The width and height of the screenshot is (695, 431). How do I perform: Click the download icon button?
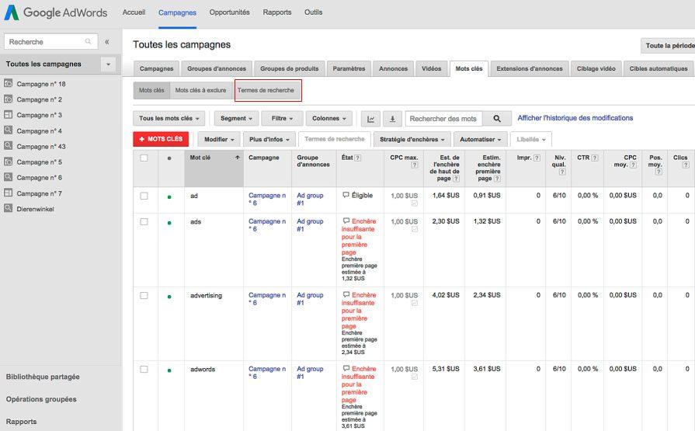click(x=392, y=119)
